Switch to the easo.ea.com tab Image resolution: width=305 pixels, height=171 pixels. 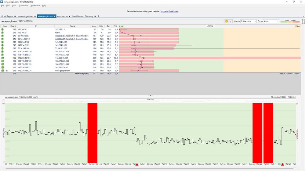point(63,16)
